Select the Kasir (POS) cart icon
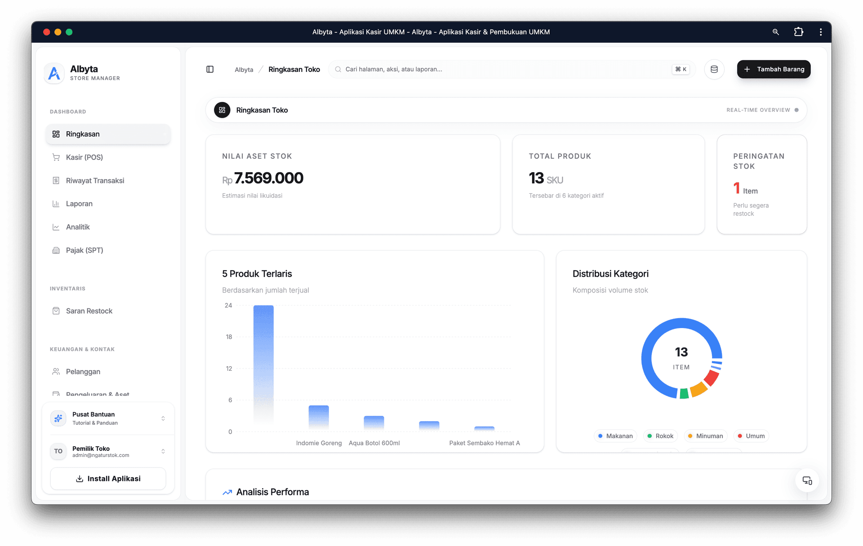 click(x=56, y=157)
